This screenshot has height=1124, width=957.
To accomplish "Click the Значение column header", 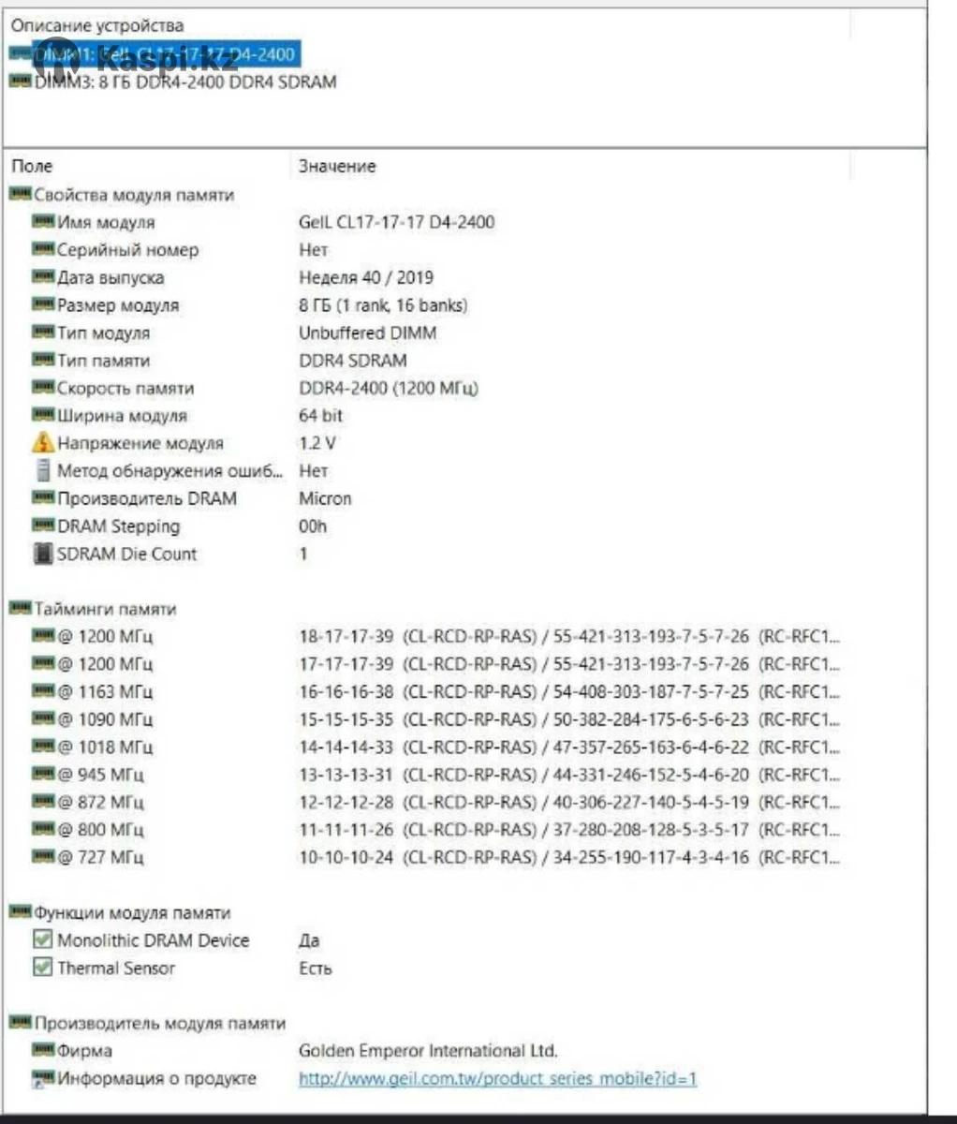I will 337,166.
